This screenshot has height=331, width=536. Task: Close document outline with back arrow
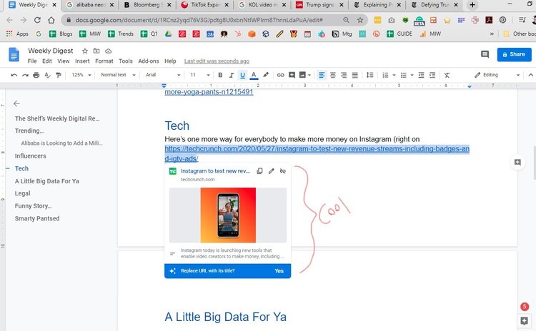(x=16, y=103)
